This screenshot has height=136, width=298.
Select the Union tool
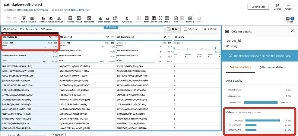tap(167, 20)
